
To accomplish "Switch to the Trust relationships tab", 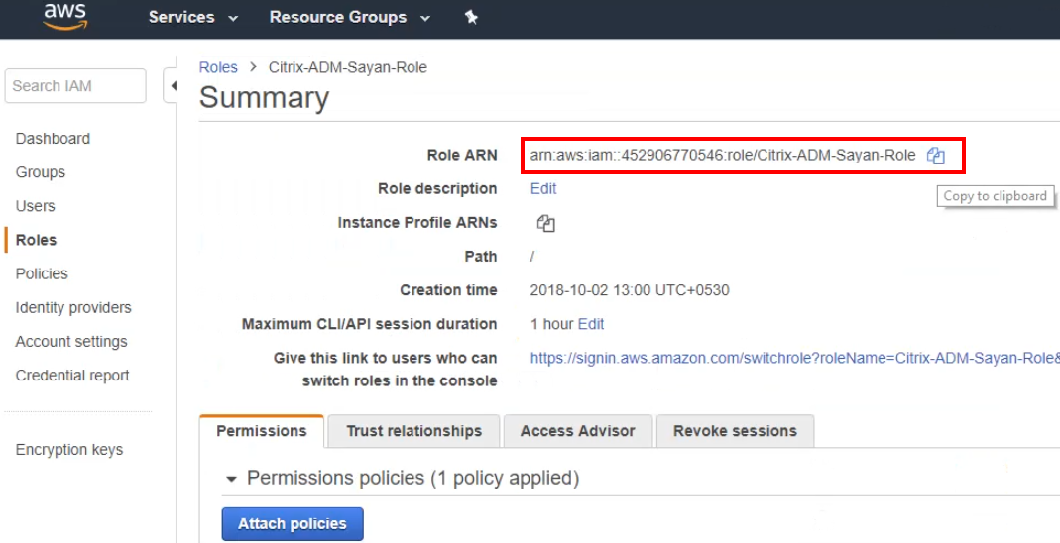I will pos(413,431).
